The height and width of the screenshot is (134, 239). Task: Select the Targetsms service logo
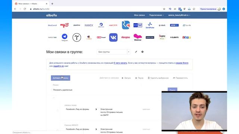[x=52, y=37]
